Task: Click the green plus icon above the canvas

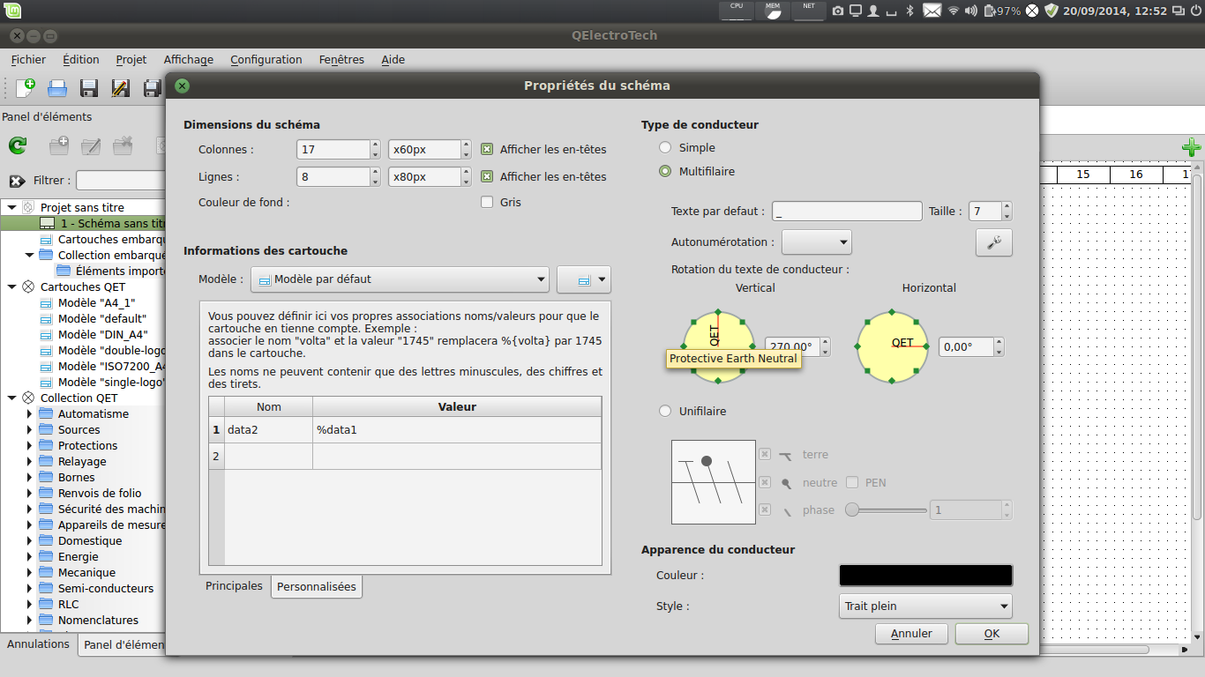Action: pos(1190,147)
